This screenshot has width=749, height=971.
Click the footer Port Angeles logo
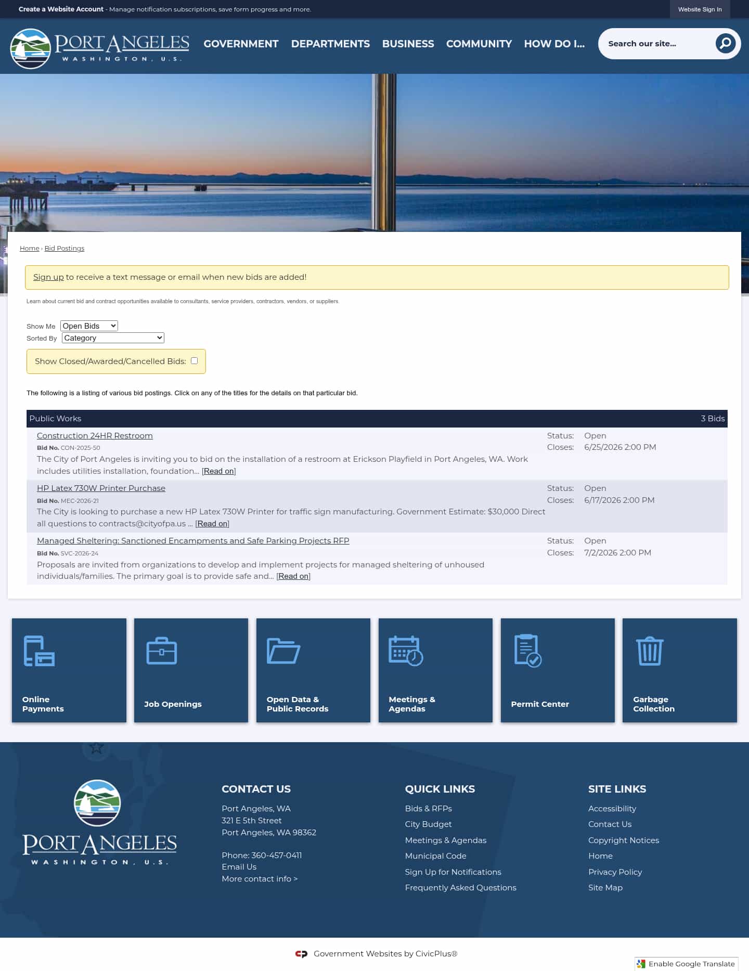[99, 822]
